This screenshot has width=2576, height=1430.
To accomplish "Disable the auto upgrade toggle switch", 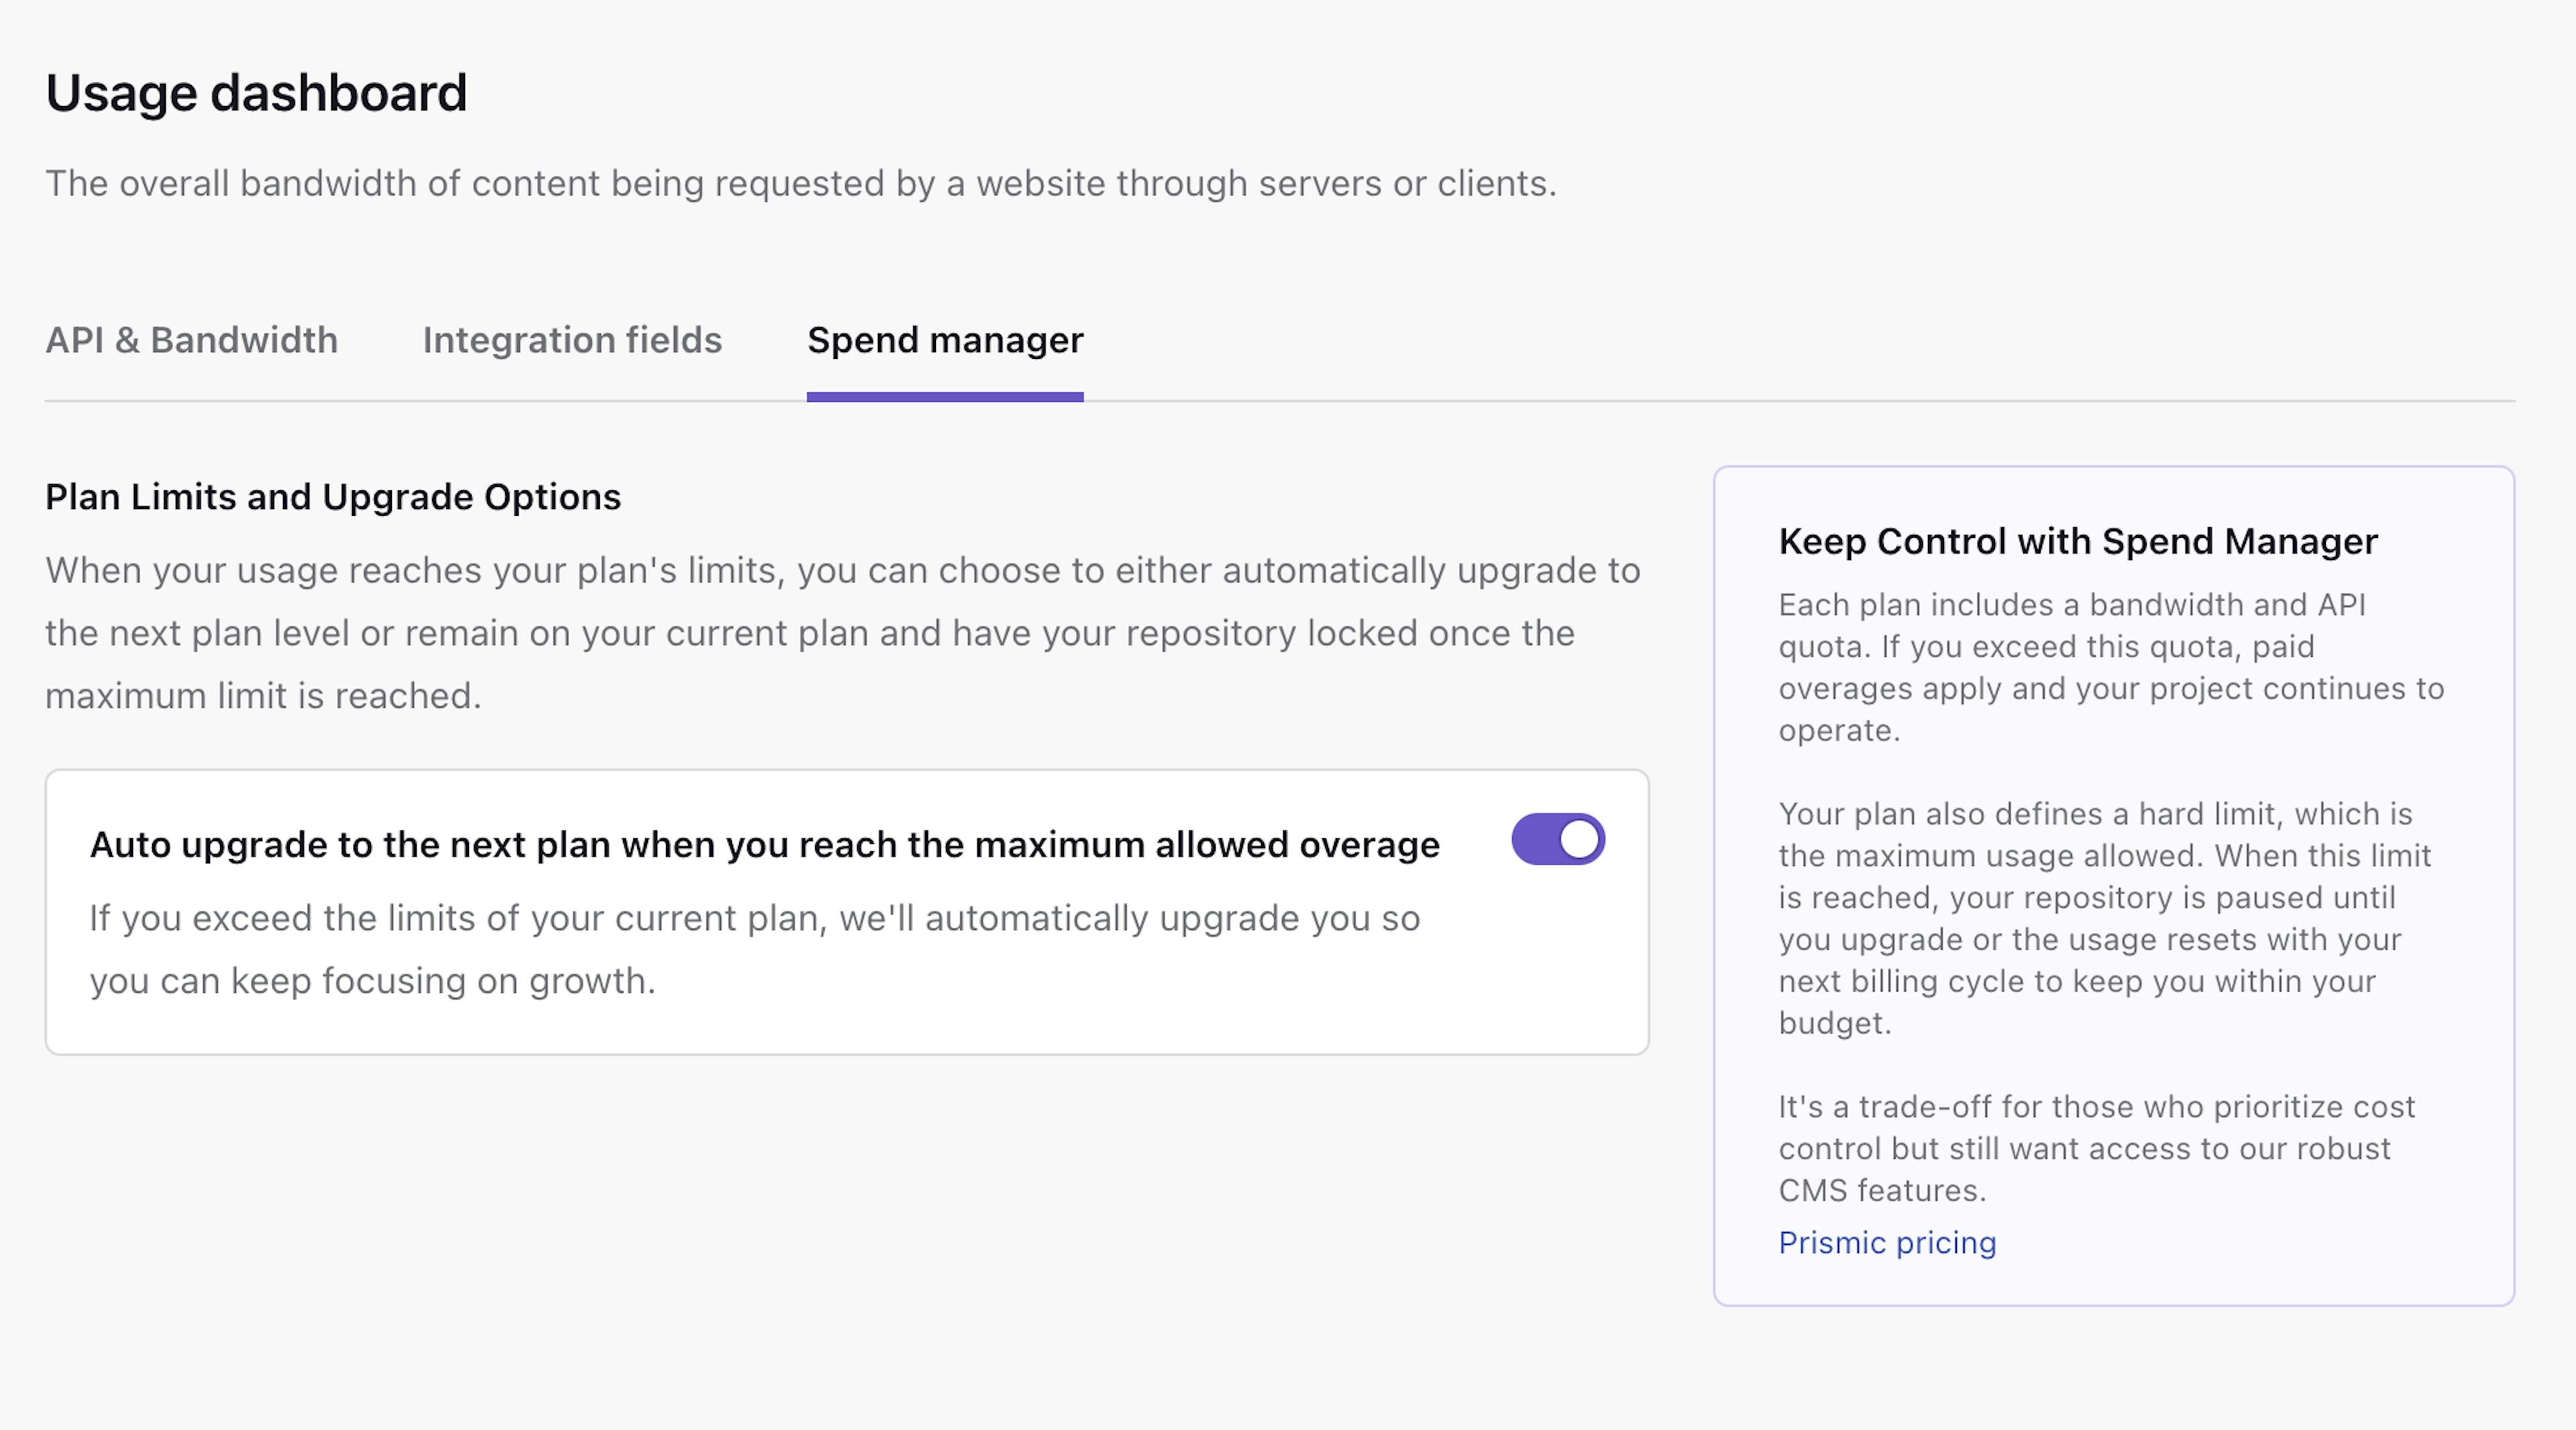I will 1557,839.
